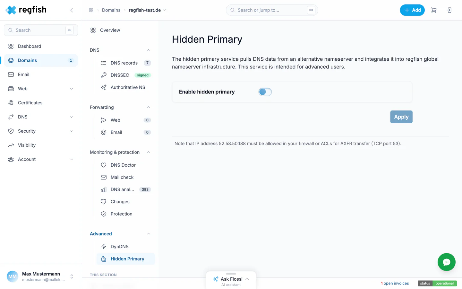Collapse the Advanced section

tap(149, 234)
